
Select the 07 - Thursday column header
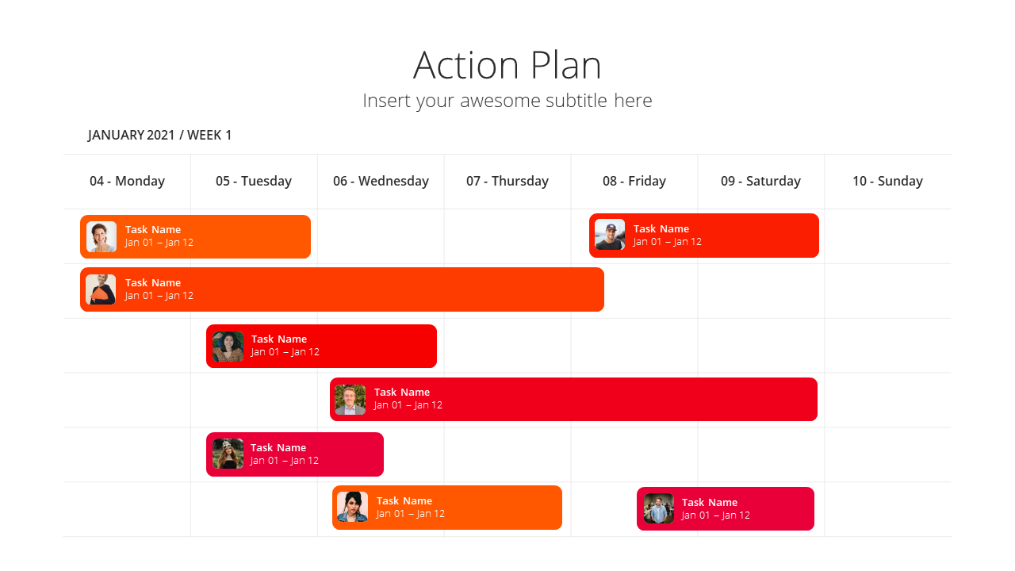(x=507, y=181)
